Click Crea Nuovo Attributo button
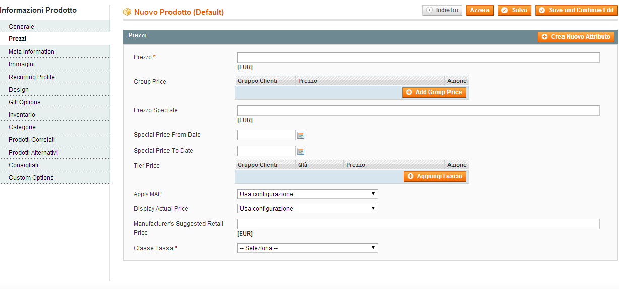This screenshot has width=619, height=289. click(576, 37)
